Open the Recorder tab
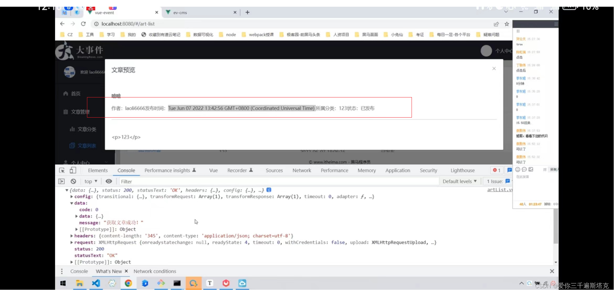614x292 pixels. coord(240,171)
